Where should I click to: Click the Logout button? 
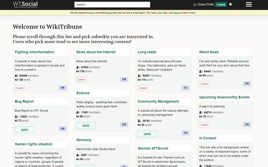[221, 4]
